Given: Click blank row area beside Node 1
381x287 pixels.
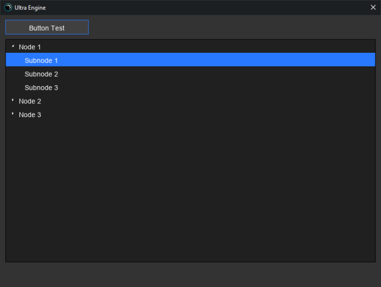Looking at the screenshot, I should (203, 47).
